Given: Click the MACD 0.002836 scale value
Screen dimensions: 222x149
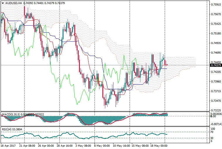Looking at the screenshot, I should [x=216, y=114].
